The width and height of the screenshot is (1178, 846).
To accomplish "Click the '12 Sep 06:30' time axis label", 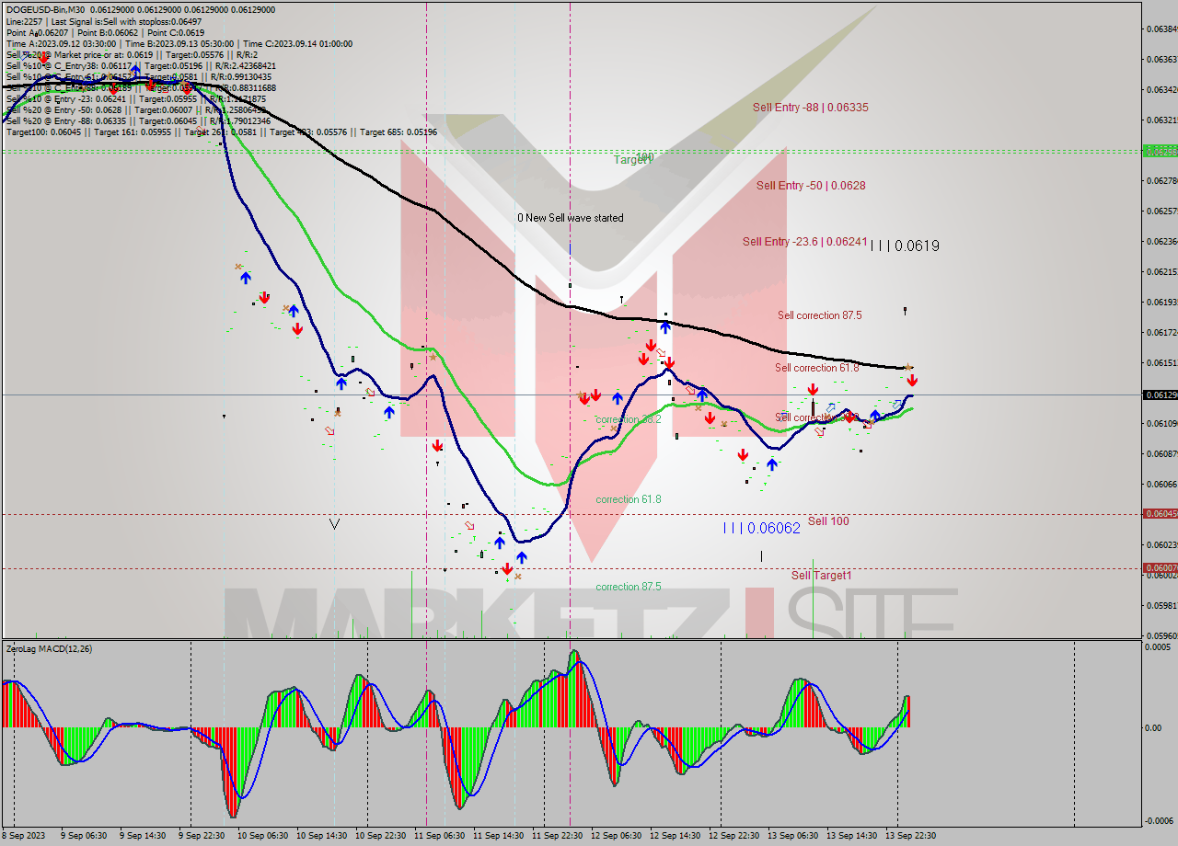I will 616,836.
